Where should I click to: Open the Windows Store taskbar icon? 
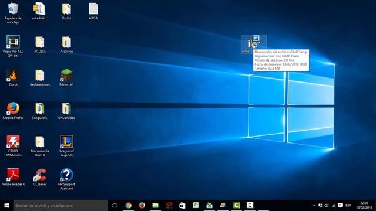[182, 206]
